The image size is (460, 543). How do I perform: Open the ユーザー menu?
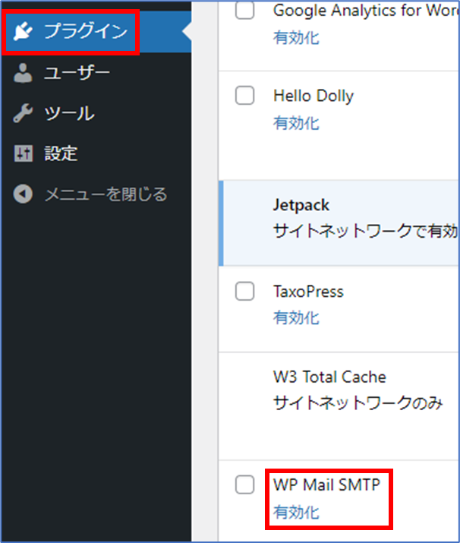(96, 73)
